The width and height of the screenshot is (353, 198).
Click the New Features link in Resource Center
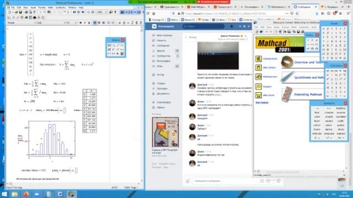pyautogui.click(x=262, y=103)
